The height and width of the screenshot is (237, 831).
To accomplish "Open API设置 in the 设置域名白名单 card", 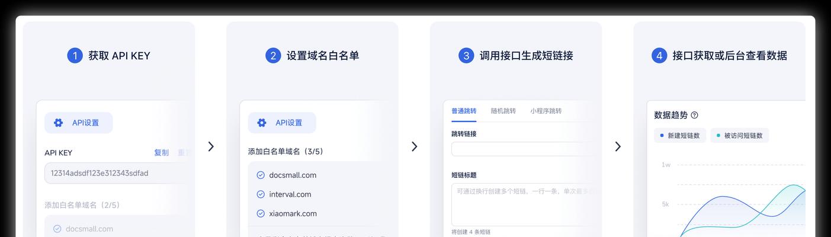I will (282, 123).
